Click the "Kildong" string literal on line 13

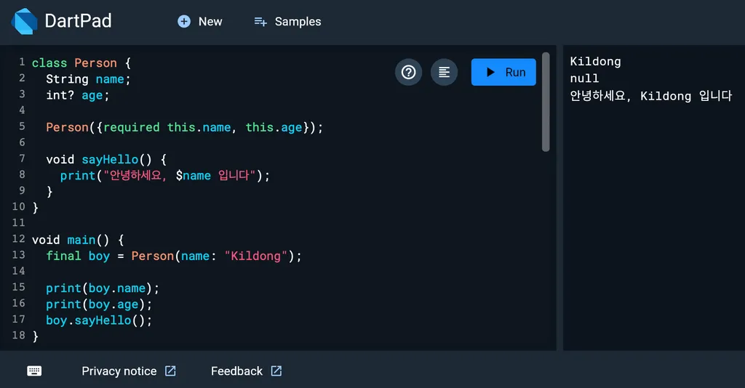point(255,256)
